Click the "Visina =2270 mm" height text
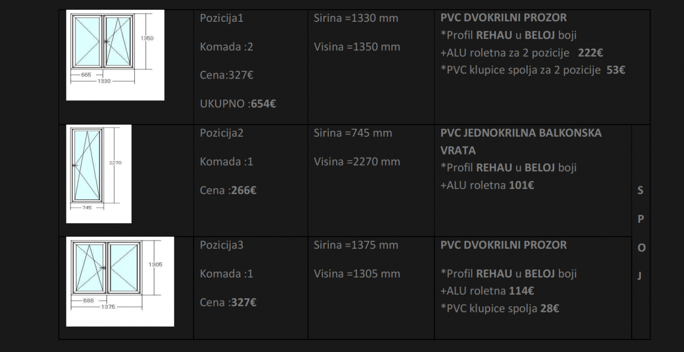The height and width of the screenshot is (352, 684). point(357,162)
